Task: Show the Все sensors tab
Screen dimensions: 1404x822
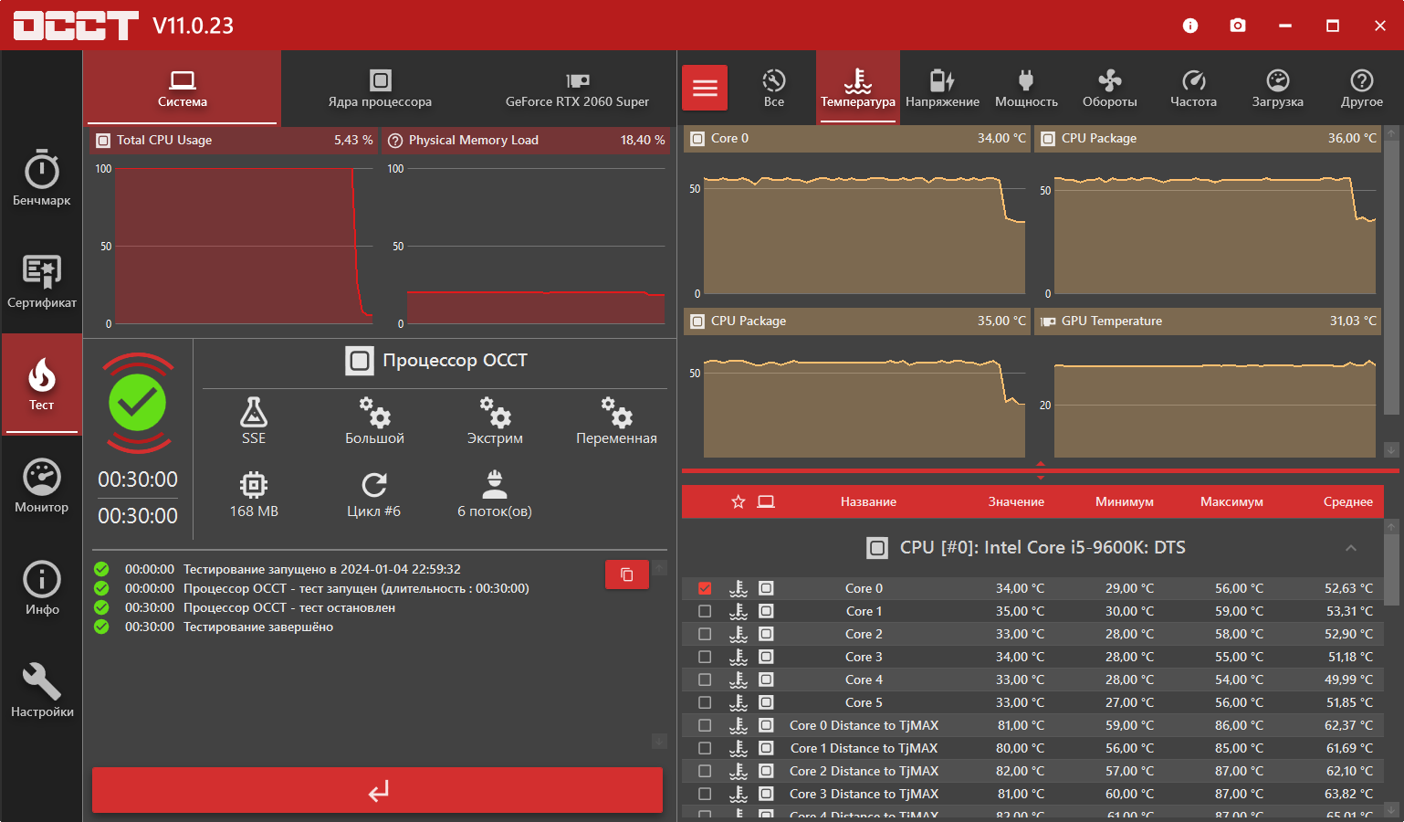Action: (774, 88)
